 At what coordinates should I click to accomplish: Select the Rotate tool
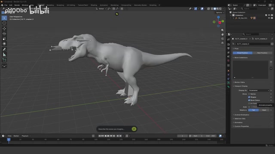pos(4,33)
